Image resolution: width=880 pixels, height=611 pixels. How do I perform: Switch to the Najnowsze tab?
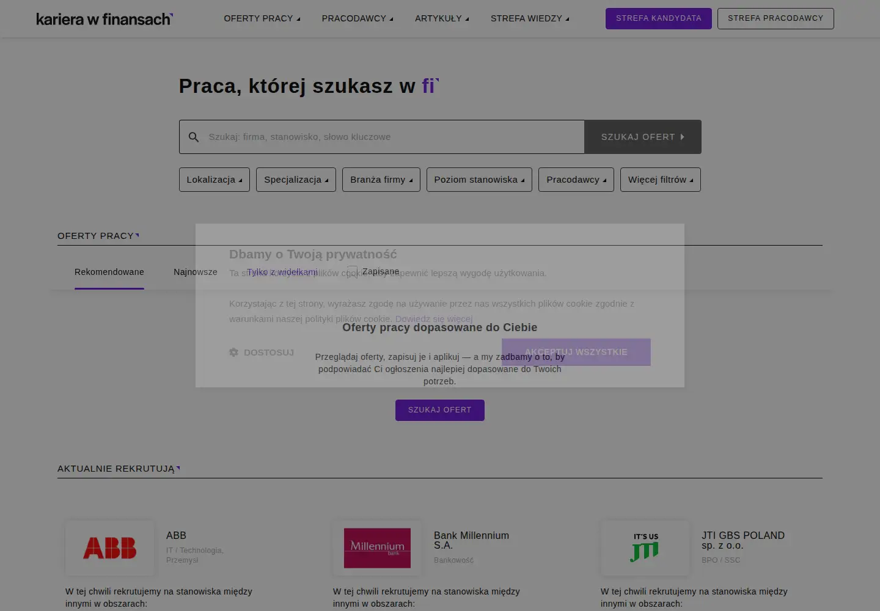tap(196, 272)
